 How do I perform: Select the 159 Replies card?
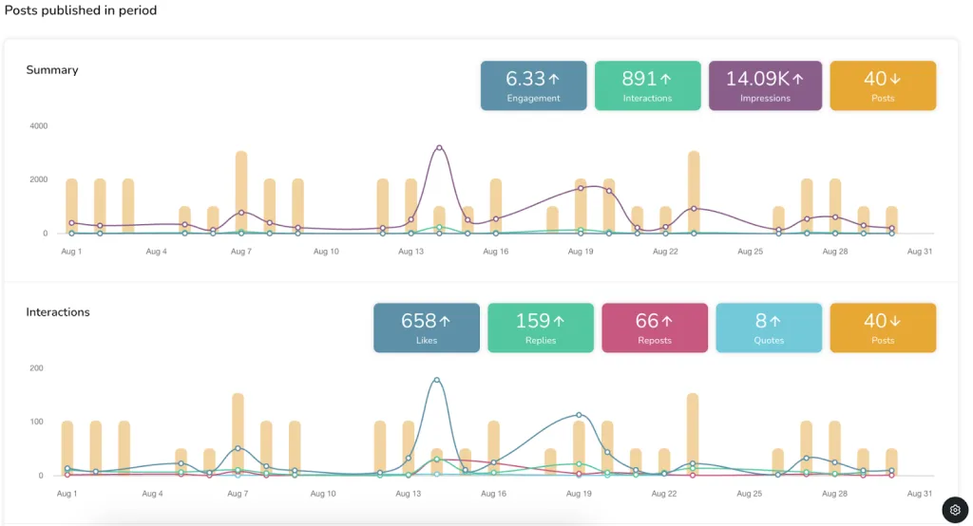tap(541, 328)
